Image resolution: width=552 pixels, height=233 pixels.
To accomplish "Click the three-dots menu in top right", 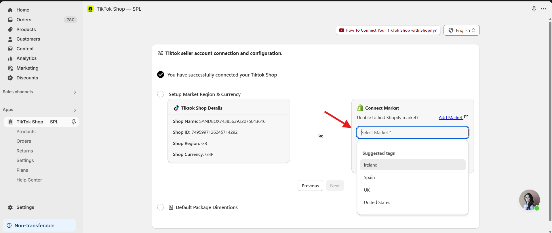I will tap(543, 9).
